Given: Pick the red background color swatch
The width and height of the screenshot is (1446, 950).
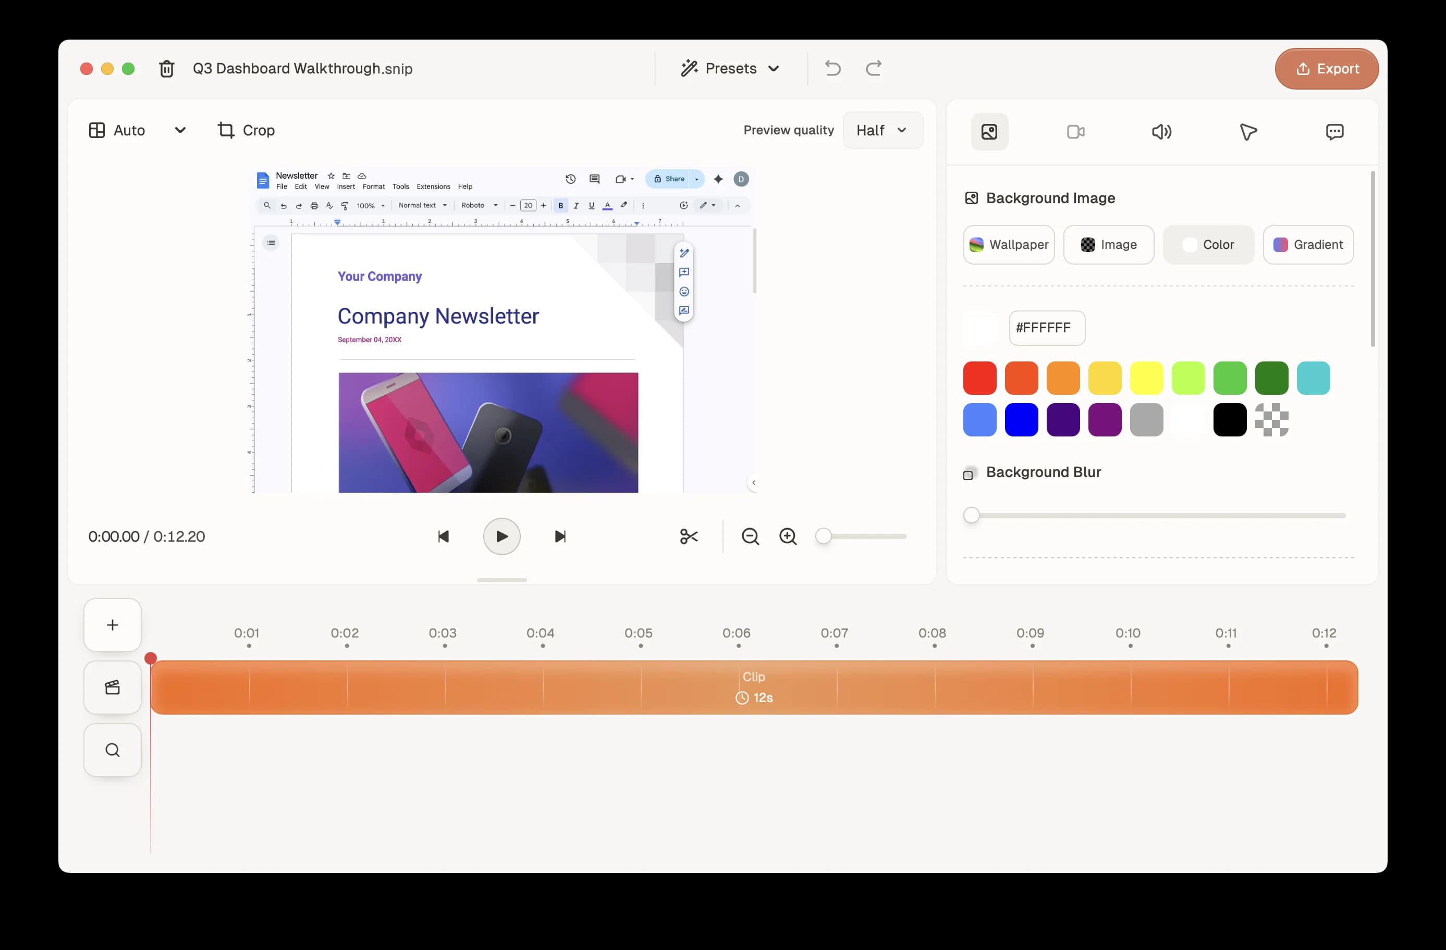Looking at the screenshot, I should click(x=979, y=378).
